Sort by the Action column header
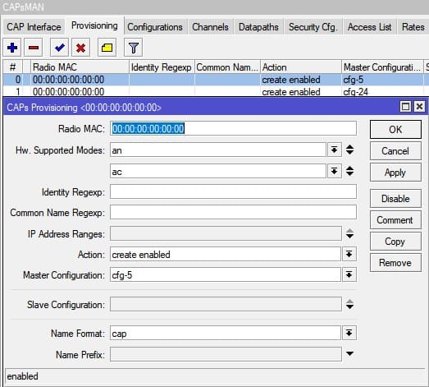The width and height of the screenshot is (429, 387). tap(301, 67)
